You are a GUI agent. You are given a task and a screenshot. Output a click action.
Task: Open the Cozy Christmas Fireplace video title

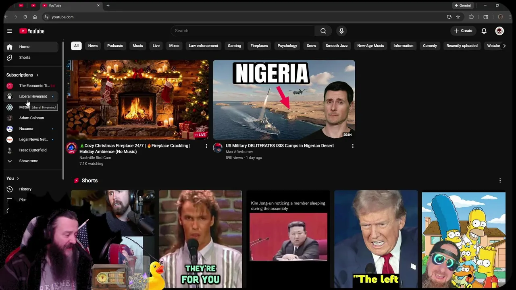pyautogui.click(x=135, y=149)
